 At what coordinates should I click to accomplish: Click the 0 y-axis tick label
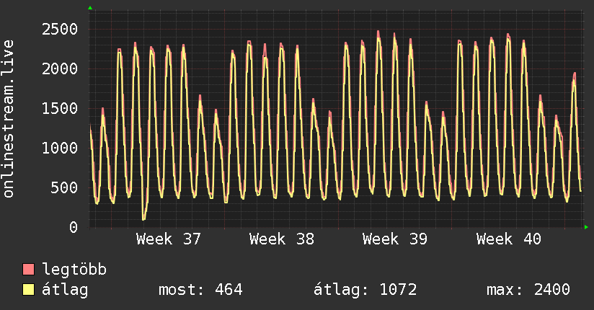tap(74, 227)
